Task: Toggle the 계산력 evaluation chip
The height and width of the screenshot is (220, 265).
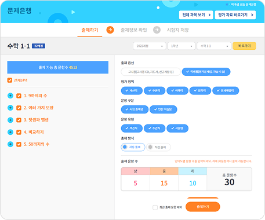Action: tap(132, 90)
